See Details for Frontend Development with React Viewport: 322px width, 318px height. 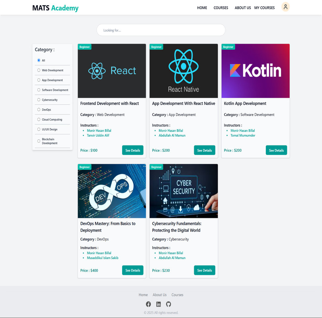coord(133,150)
